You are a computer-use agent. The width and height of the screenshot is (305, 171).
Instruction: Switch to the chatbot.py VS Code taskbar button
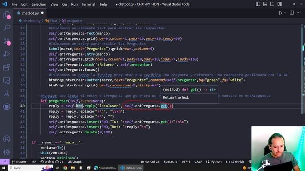(x=131, y=168)
